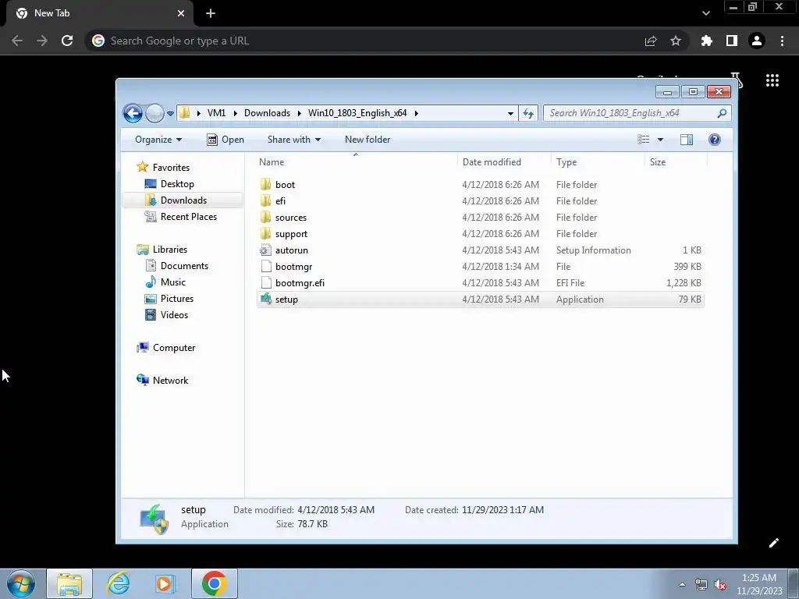
Task: Click the Explorer refresh button
Action: (528, 114)
